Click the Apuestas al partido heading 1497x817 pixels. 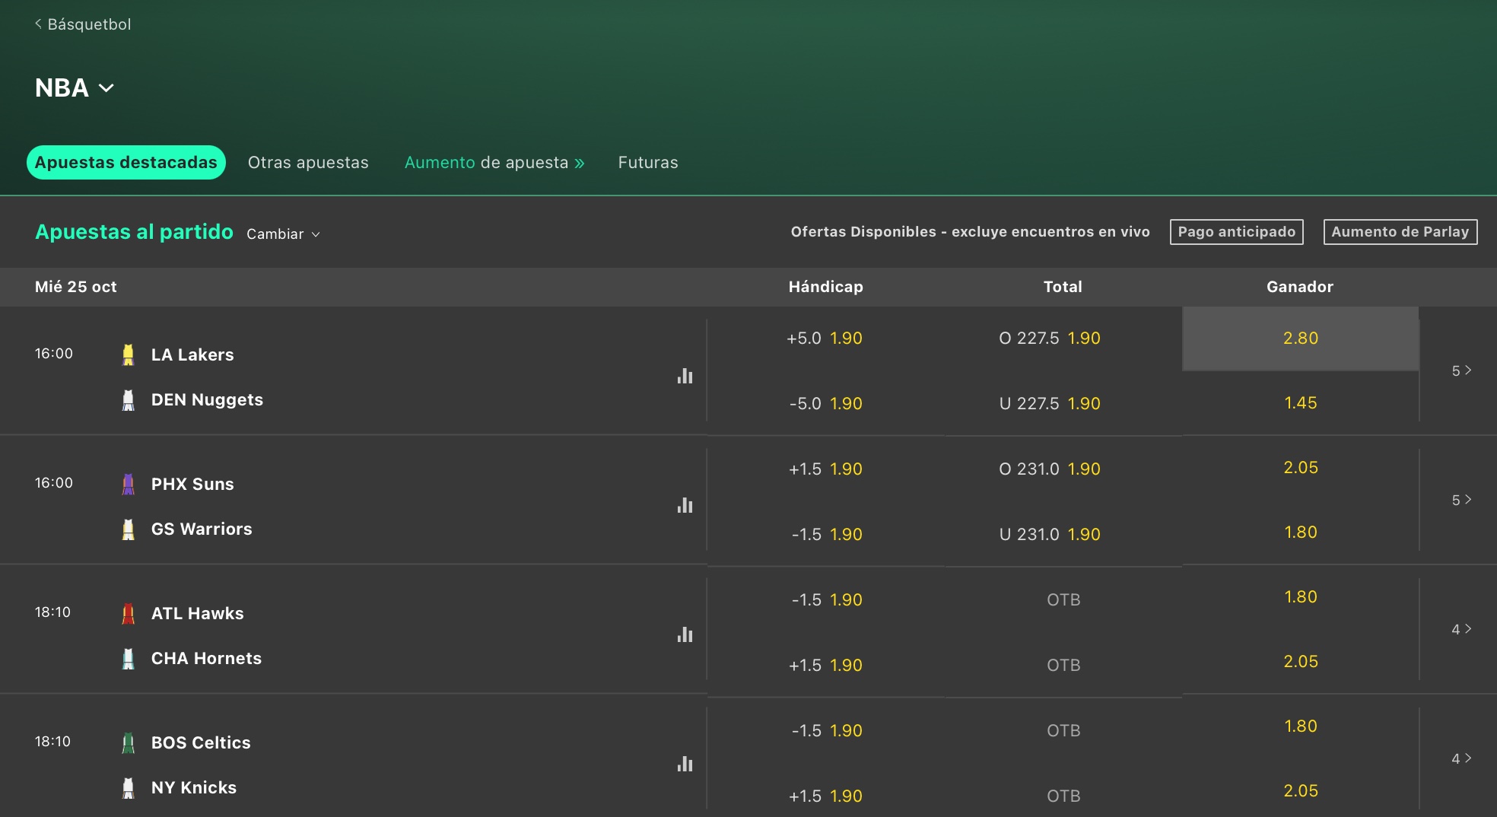click(x=134, y=232)
